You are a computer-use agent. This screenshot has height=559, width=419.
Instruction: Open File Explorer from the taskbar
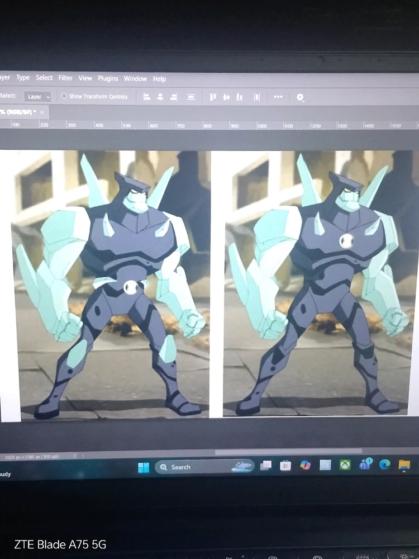coord(404,464)
